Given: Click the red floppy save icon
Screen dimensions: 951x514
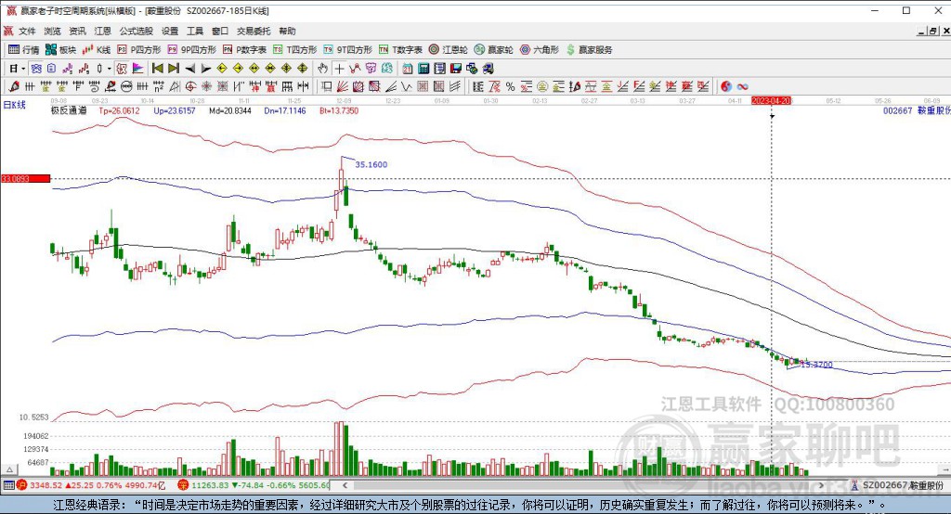Looking at the screenshot, I should coord(455,69).
